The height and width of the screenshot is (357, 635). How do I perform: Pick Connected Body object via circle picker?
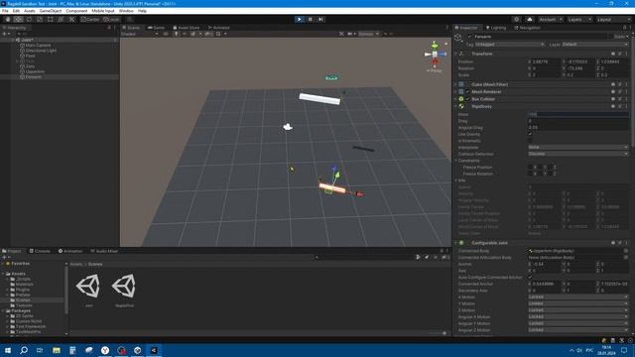point(626,251)
